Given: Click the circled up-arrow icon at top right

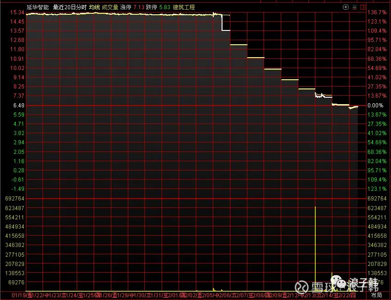Looking at the screenshot, I should [x=346, y=7].
